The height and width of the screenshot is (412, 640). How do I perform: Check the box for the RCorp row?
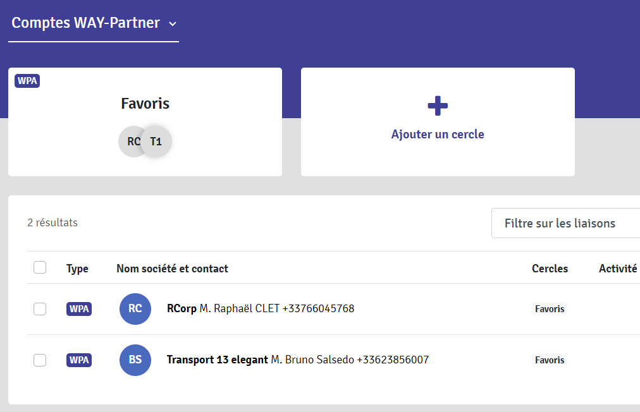click(40, 309)
